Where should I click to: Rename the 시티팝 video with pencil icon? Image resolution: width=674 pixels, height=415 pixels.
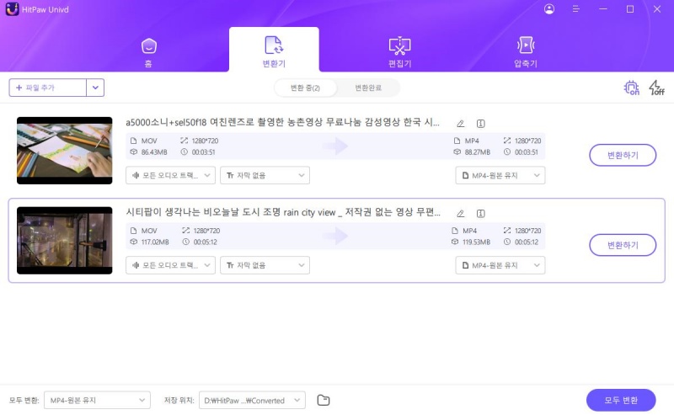click(x=460, y=214)
